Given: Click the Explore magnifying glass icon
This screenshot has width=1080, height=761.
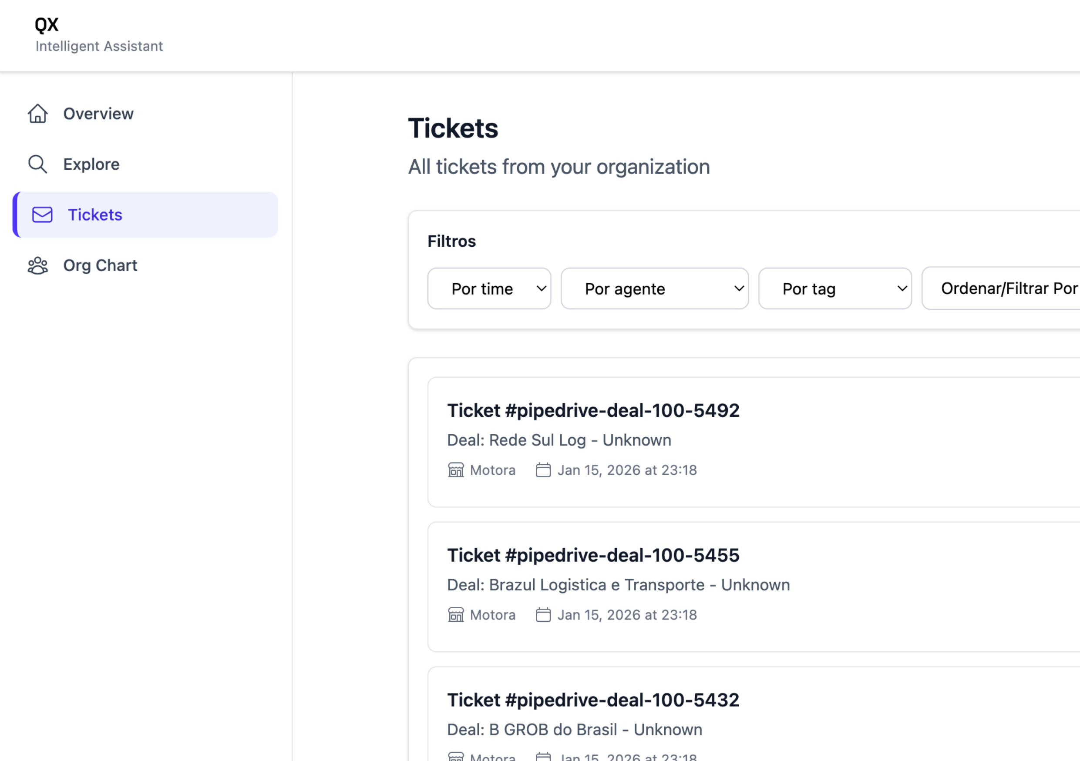Looking at the screenshot, I should tap(37, 164).
